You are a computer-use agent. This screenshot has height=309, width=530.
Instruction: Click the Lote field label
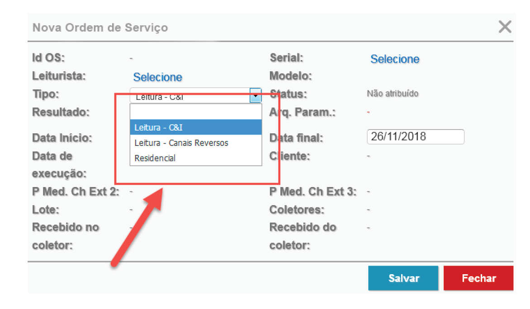[x=46, y=210]
